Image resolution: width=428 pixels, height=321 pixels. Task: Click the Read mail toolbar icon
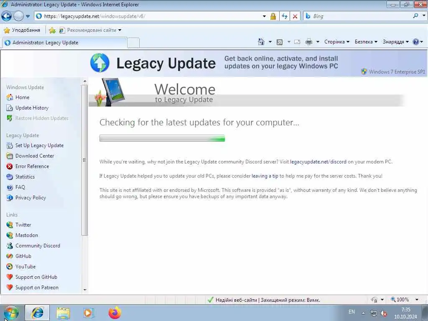297,42
